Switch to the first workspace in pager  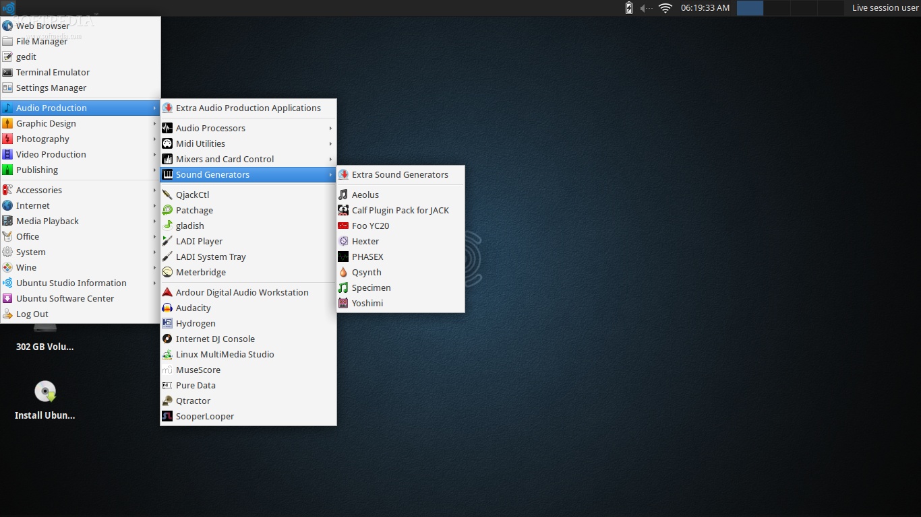[750, 8]
